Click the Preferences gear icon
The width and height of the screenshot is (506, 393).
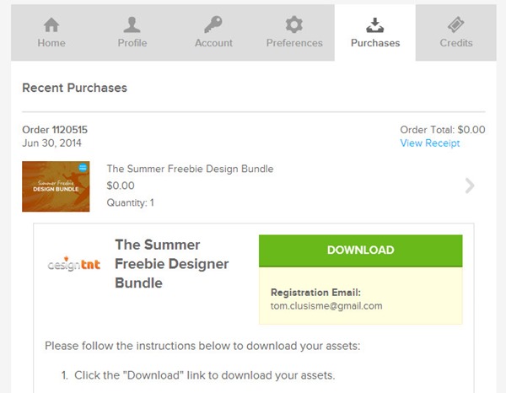(294, 24)
